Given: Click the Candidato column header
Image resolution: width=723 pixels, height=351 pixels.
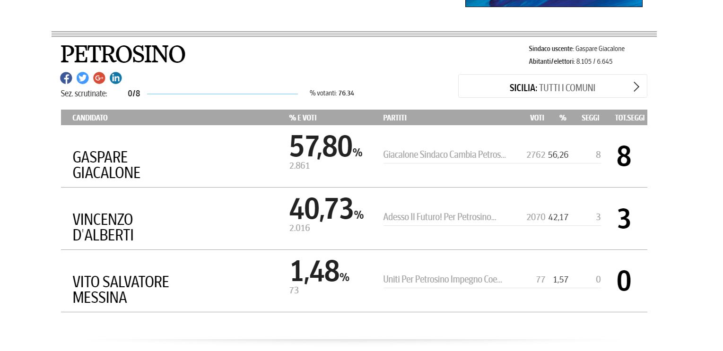Looking at the screenshot, I should (x=90, y=118).
